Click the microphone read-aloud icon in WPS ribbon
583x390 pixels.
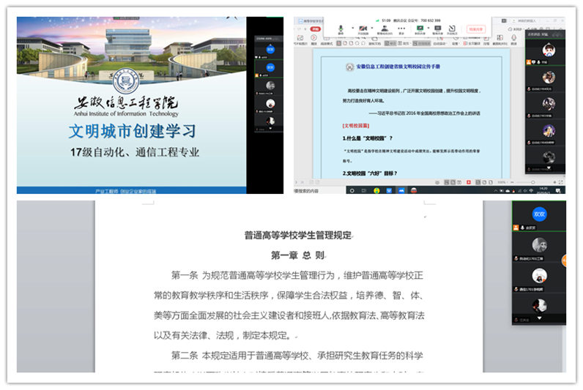(x=513, y=38)
